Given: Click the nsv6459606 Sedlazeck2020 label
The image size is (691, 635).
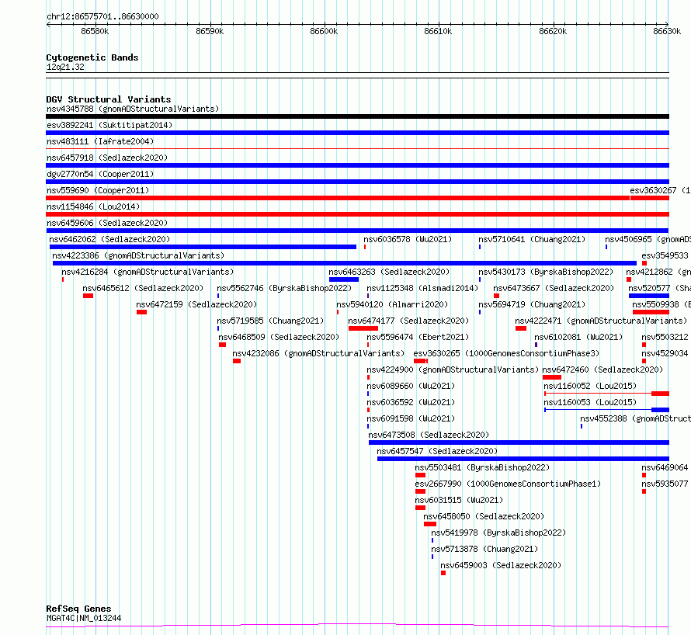Looking at the screenshot, I should coord(107,223).
